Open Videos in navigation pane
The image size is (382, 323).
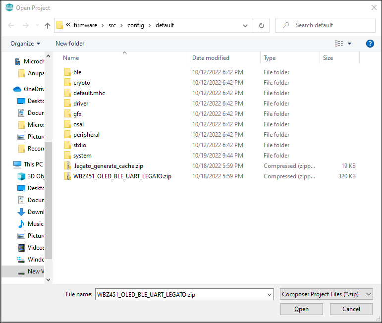31,248
